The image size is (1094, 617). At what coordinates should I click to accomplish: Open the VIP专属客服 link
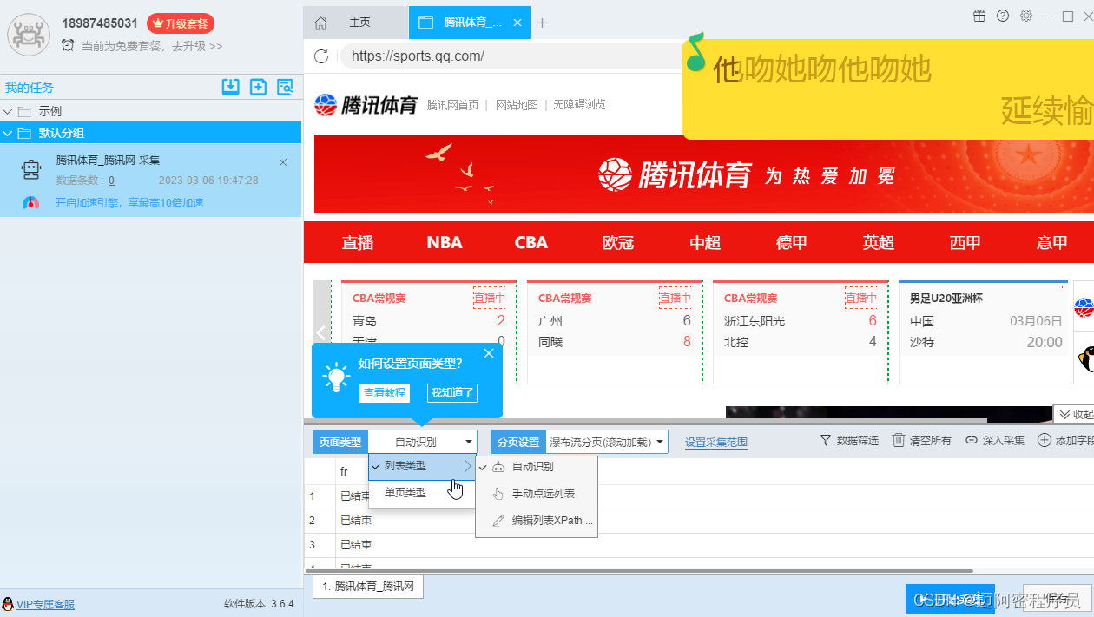[45, 604]
